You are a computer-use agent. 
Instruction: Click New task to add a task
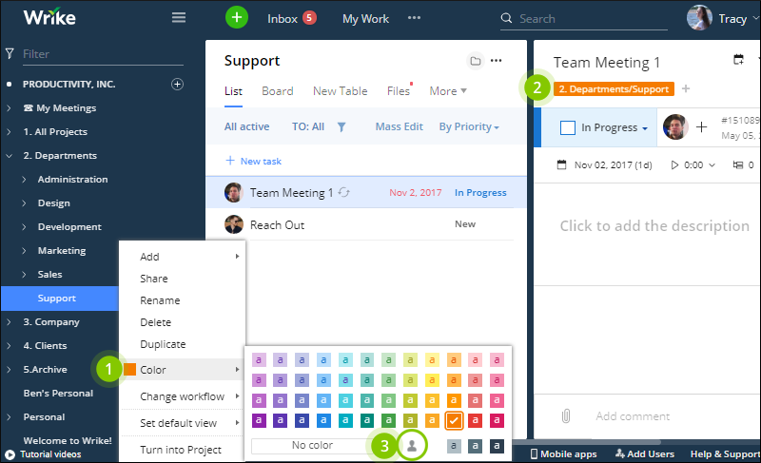pyautogui.click(x=254, y=161)
